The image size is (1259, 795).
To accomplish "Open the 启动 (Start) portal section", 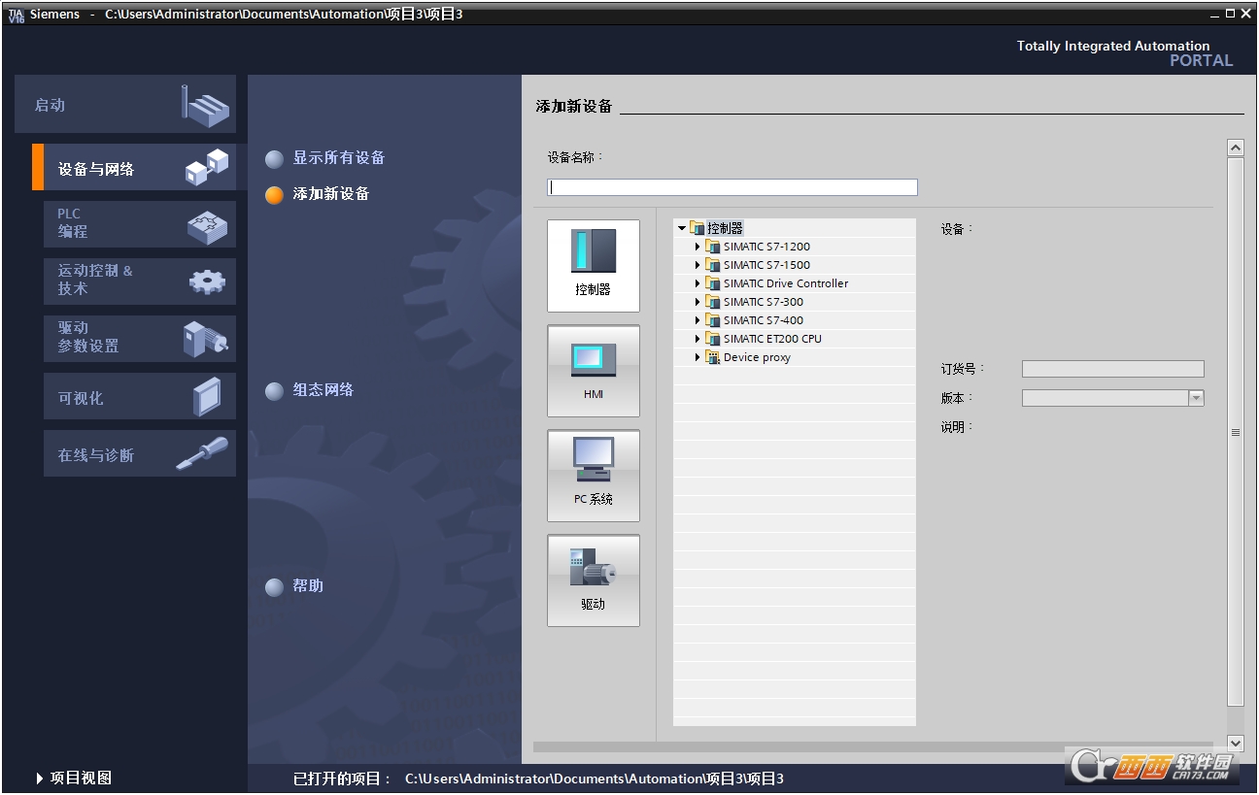I will click(125, 104).
